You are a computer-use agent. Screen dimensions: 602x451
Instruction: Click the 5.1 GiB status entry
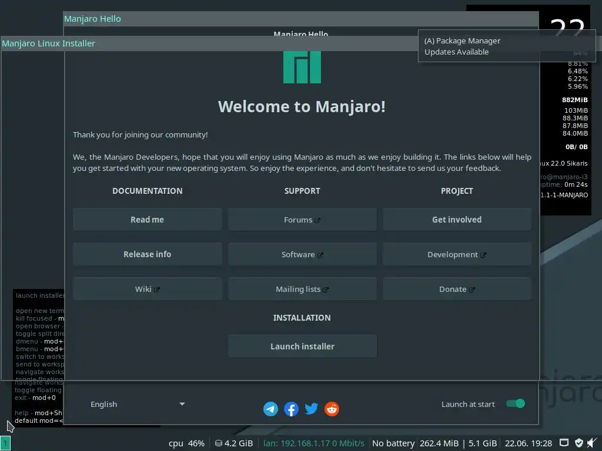[x=483, y=443]
